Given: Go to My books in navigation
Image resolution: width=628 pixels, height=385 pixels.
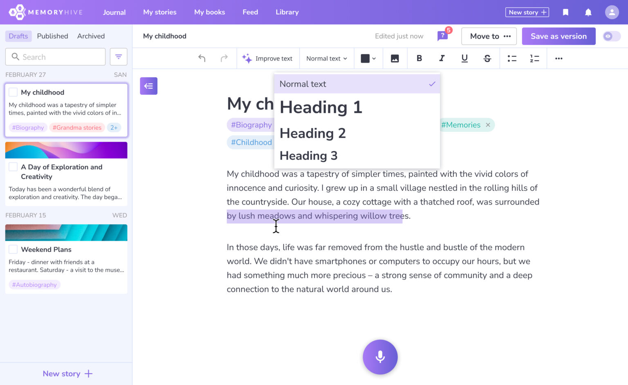Looking at the screenshot, I should (x=209, y=12).
